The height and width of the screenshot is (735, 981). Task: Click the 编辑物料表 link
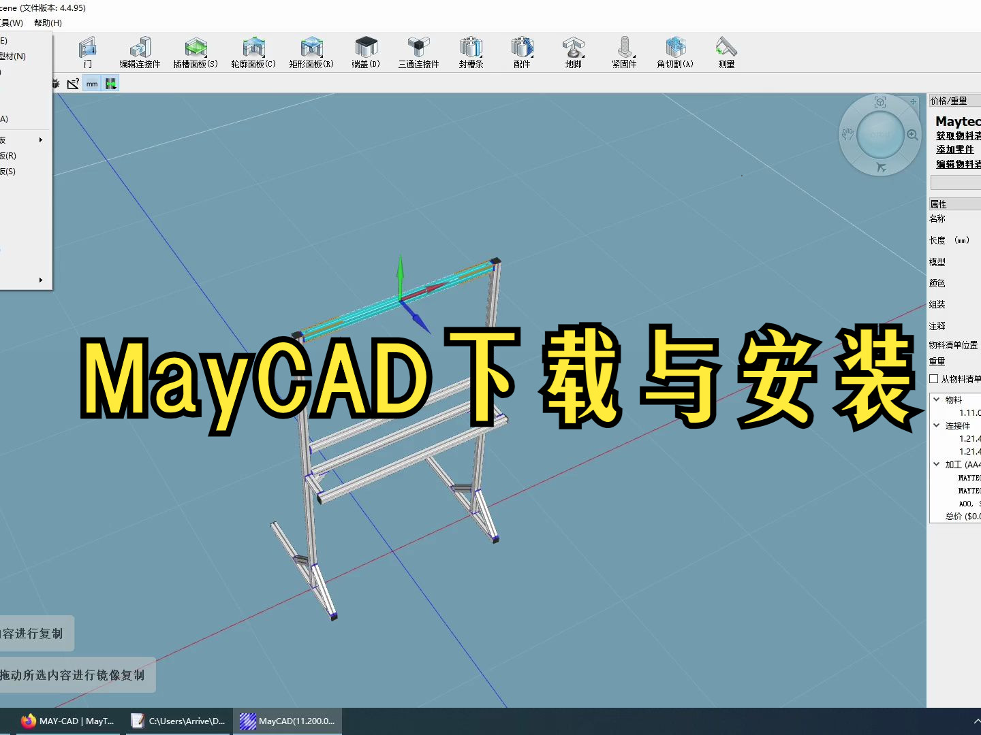(x=959, y=164)
